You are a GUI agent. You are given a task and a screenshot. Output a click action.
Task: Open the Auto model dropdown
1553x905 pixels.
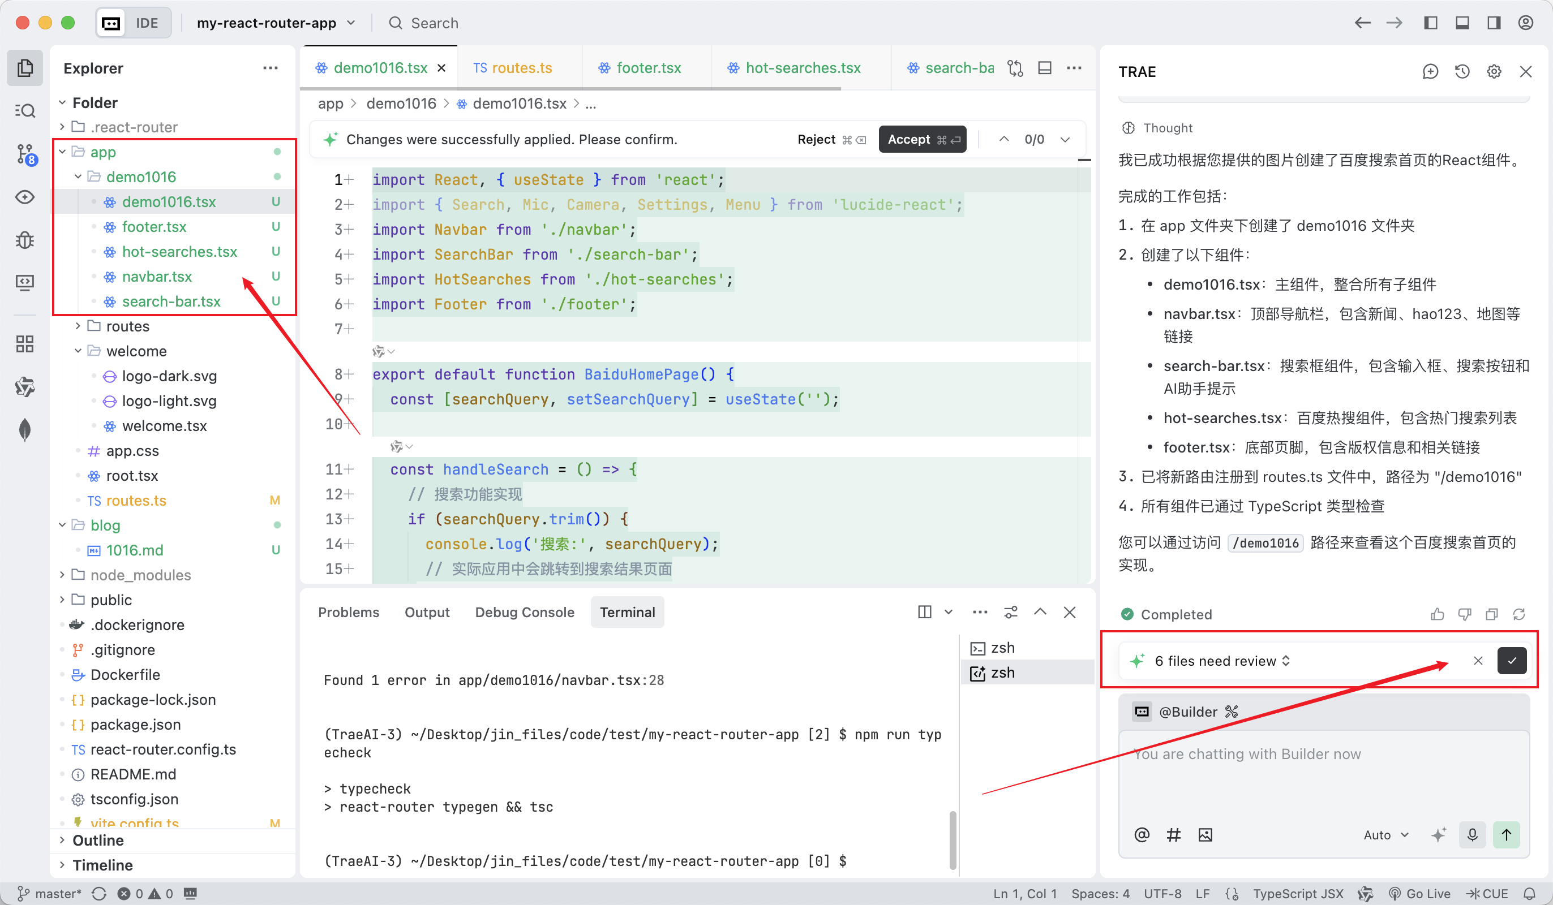[1386, 835]
